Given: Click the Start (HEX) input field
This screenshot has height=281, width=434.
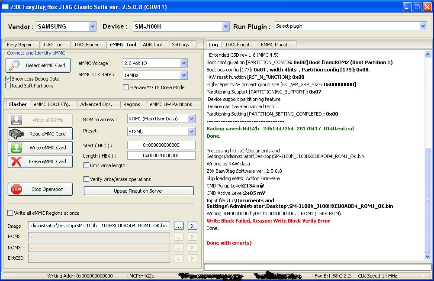Looking at the screenshot, I should coord(161,145).
